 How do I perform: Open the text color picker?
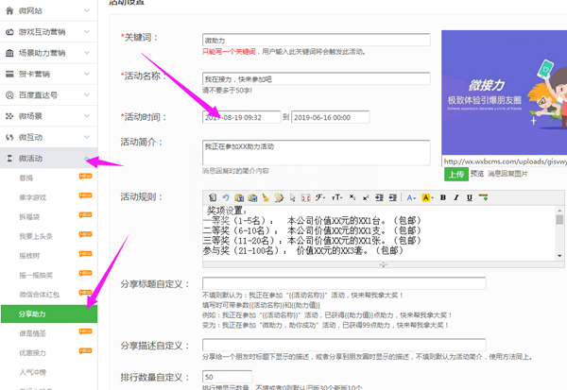[x=411, y=197]
